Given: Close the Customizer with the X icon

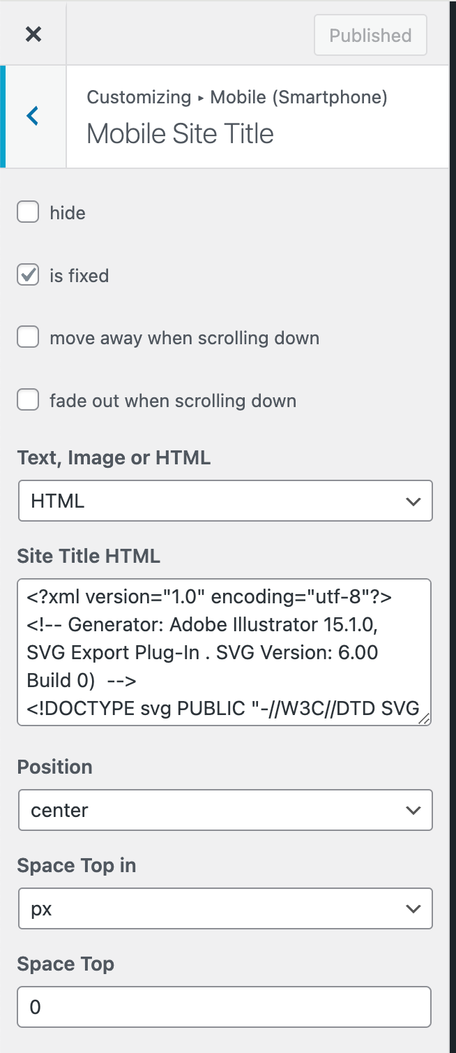Looking at the screenshot, I should pyautogui.click(x=33, y=34).
